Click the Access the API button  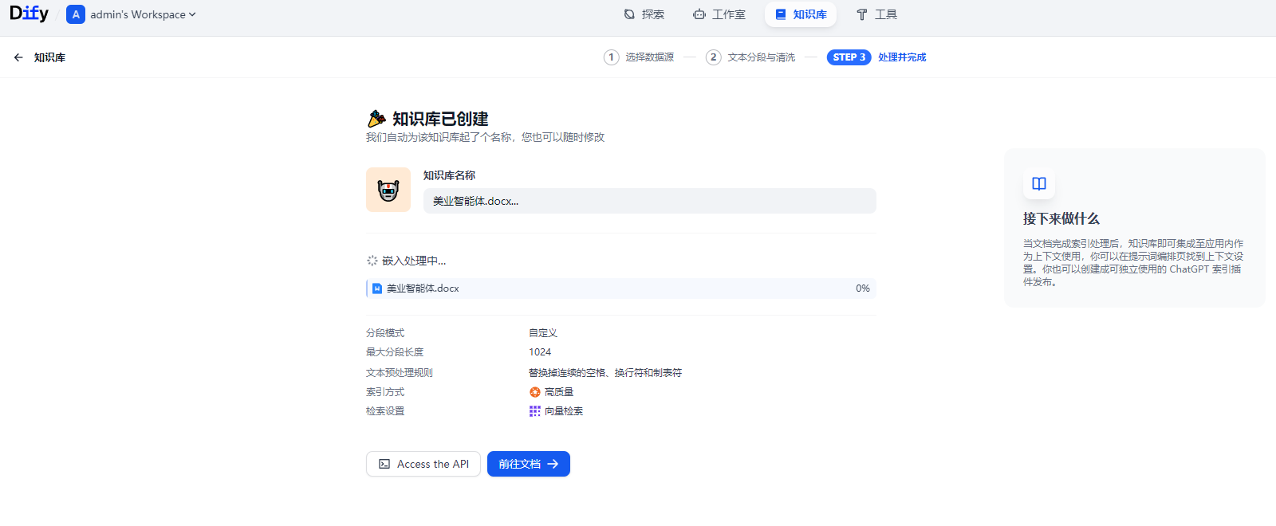tap(423, 464)
